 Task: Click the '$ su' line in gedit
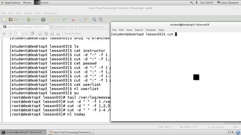(x=44, y=93)
